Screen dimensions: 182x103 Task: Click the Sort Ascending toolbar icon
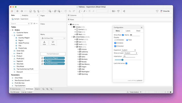(70, 11)
